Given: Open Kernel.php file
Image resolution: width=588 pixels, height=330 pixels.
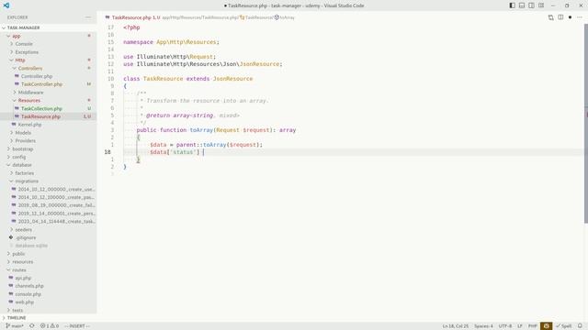Looking at the screenshot, I should [29, 125].
